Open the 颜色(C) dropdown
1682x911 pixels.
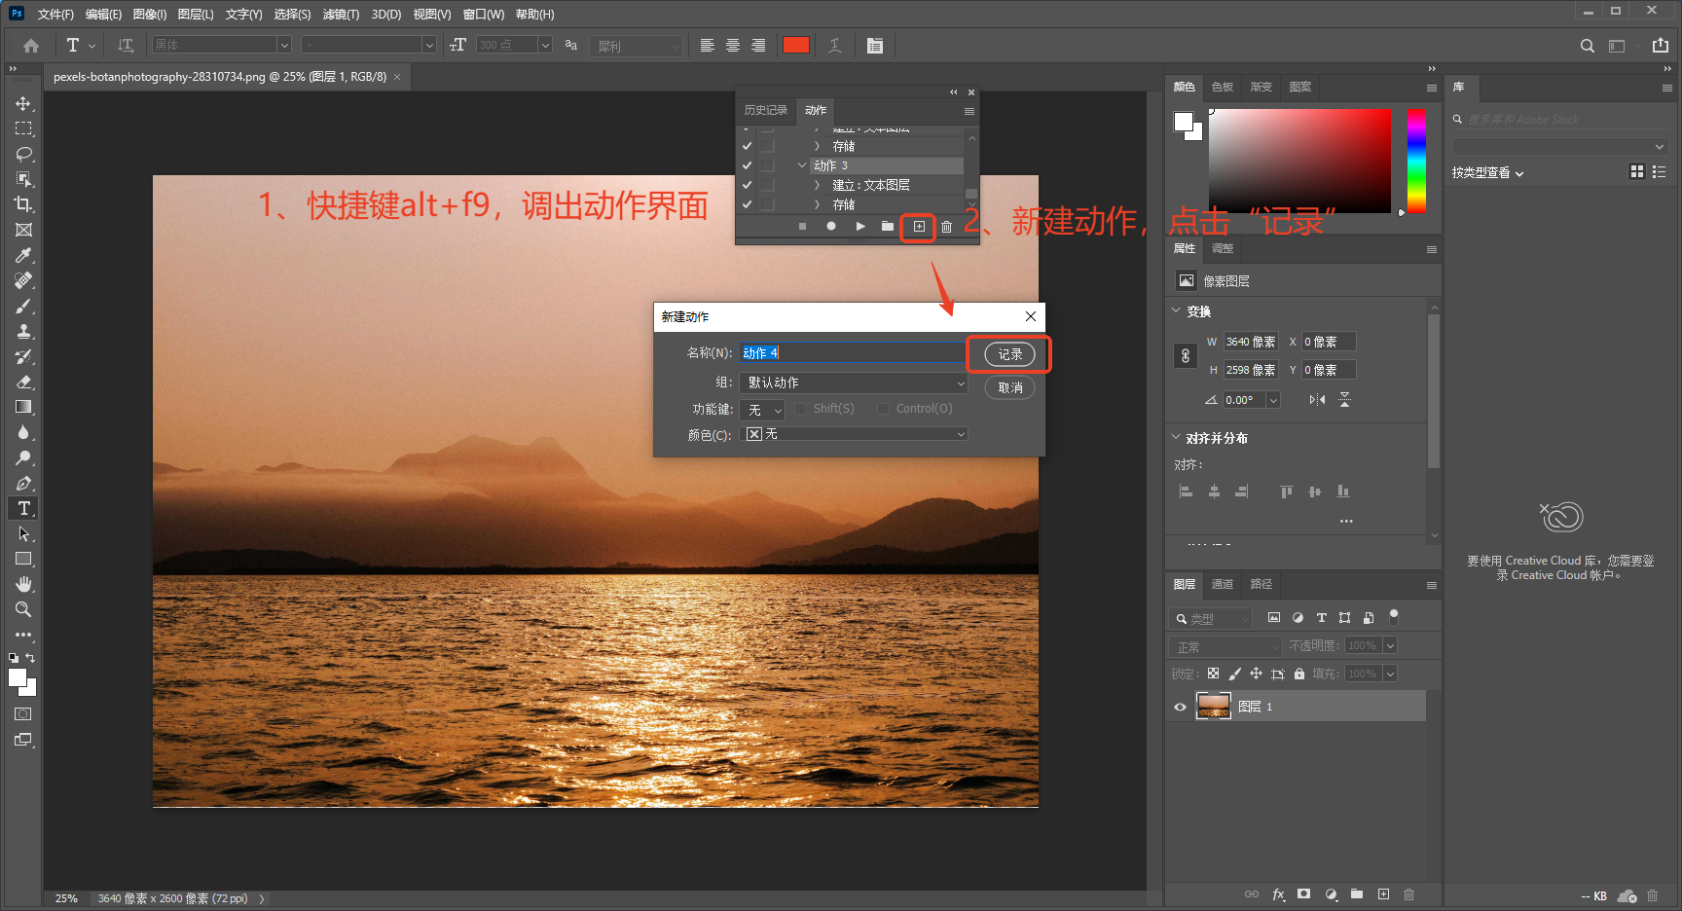(854, 434)
